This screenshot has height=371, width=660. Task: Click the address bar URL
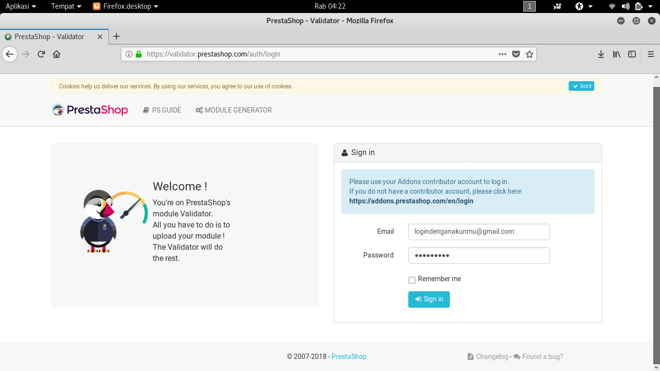tap(213, 54)
